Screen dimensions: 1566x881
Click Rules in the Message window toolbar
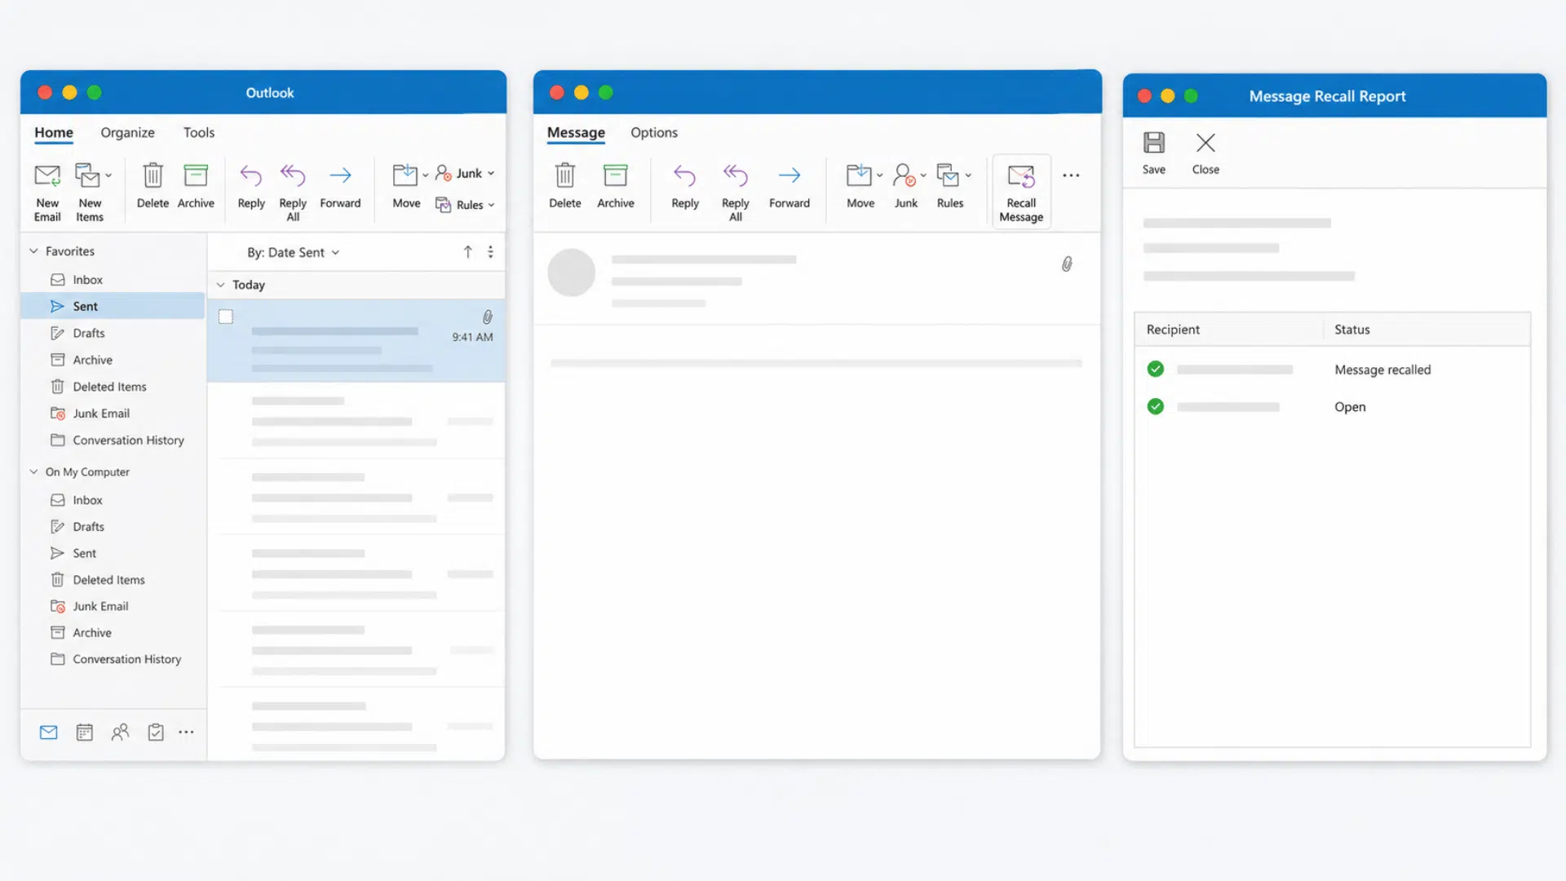950,186
